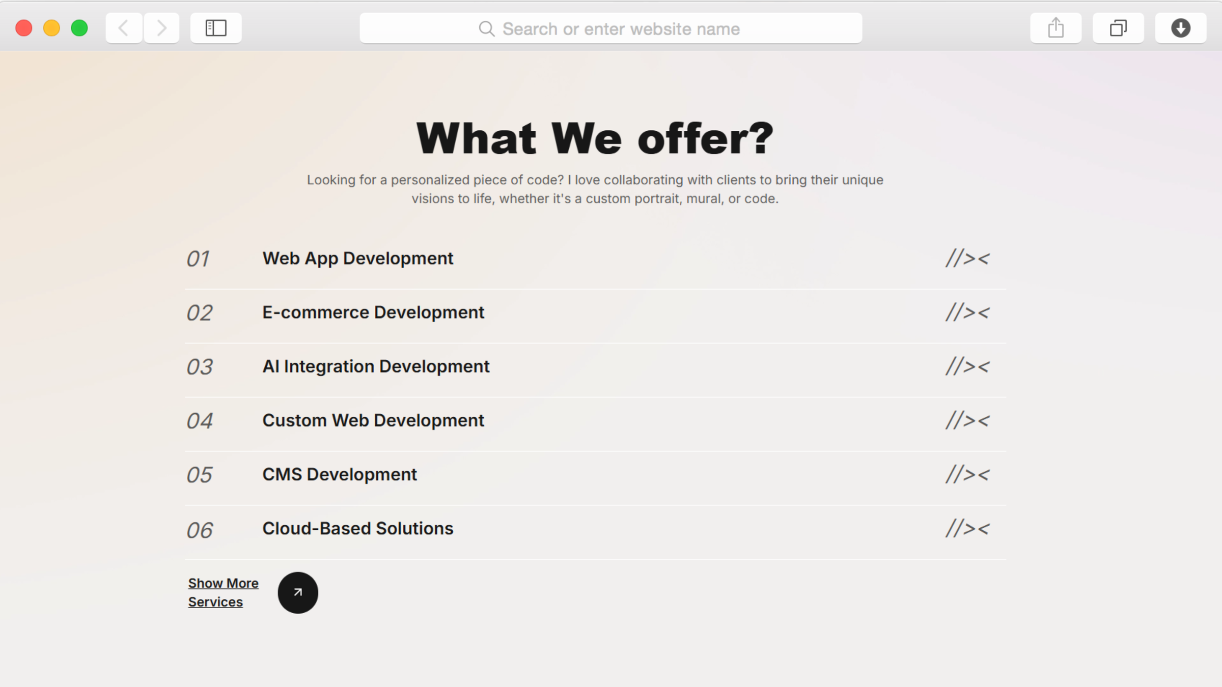Select the CMS Development service
Image resolution: width=1222 pixels, height=687 pixels.
(339, 474)
